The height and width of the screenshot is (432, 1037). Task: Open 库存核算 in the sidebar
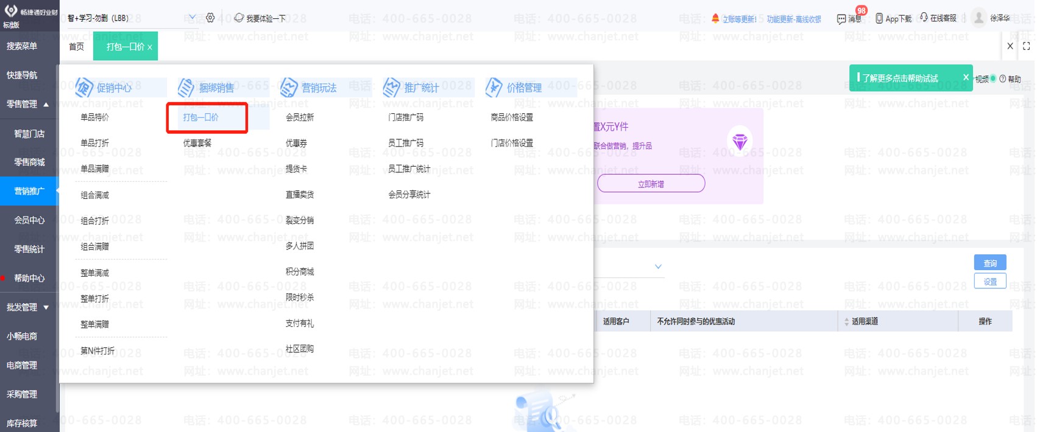tap(22, 423)
